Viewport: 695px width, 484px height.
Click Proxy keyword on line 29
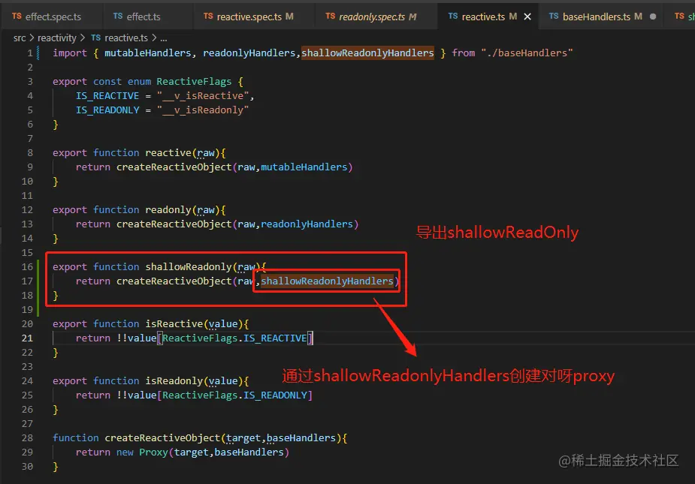153,452
